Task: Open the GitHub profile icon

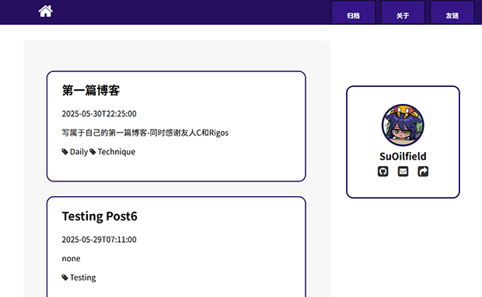Action: click(x=382, y=171)
